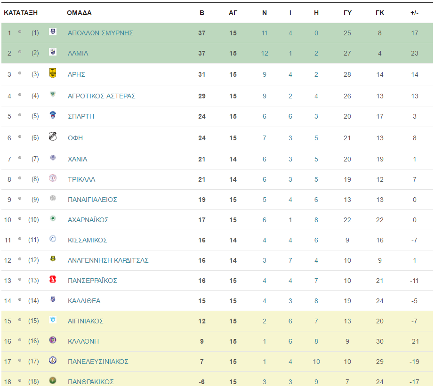
Task: Click the ΟΜΑΔΑ column header
Action: (x=79, y=13)
